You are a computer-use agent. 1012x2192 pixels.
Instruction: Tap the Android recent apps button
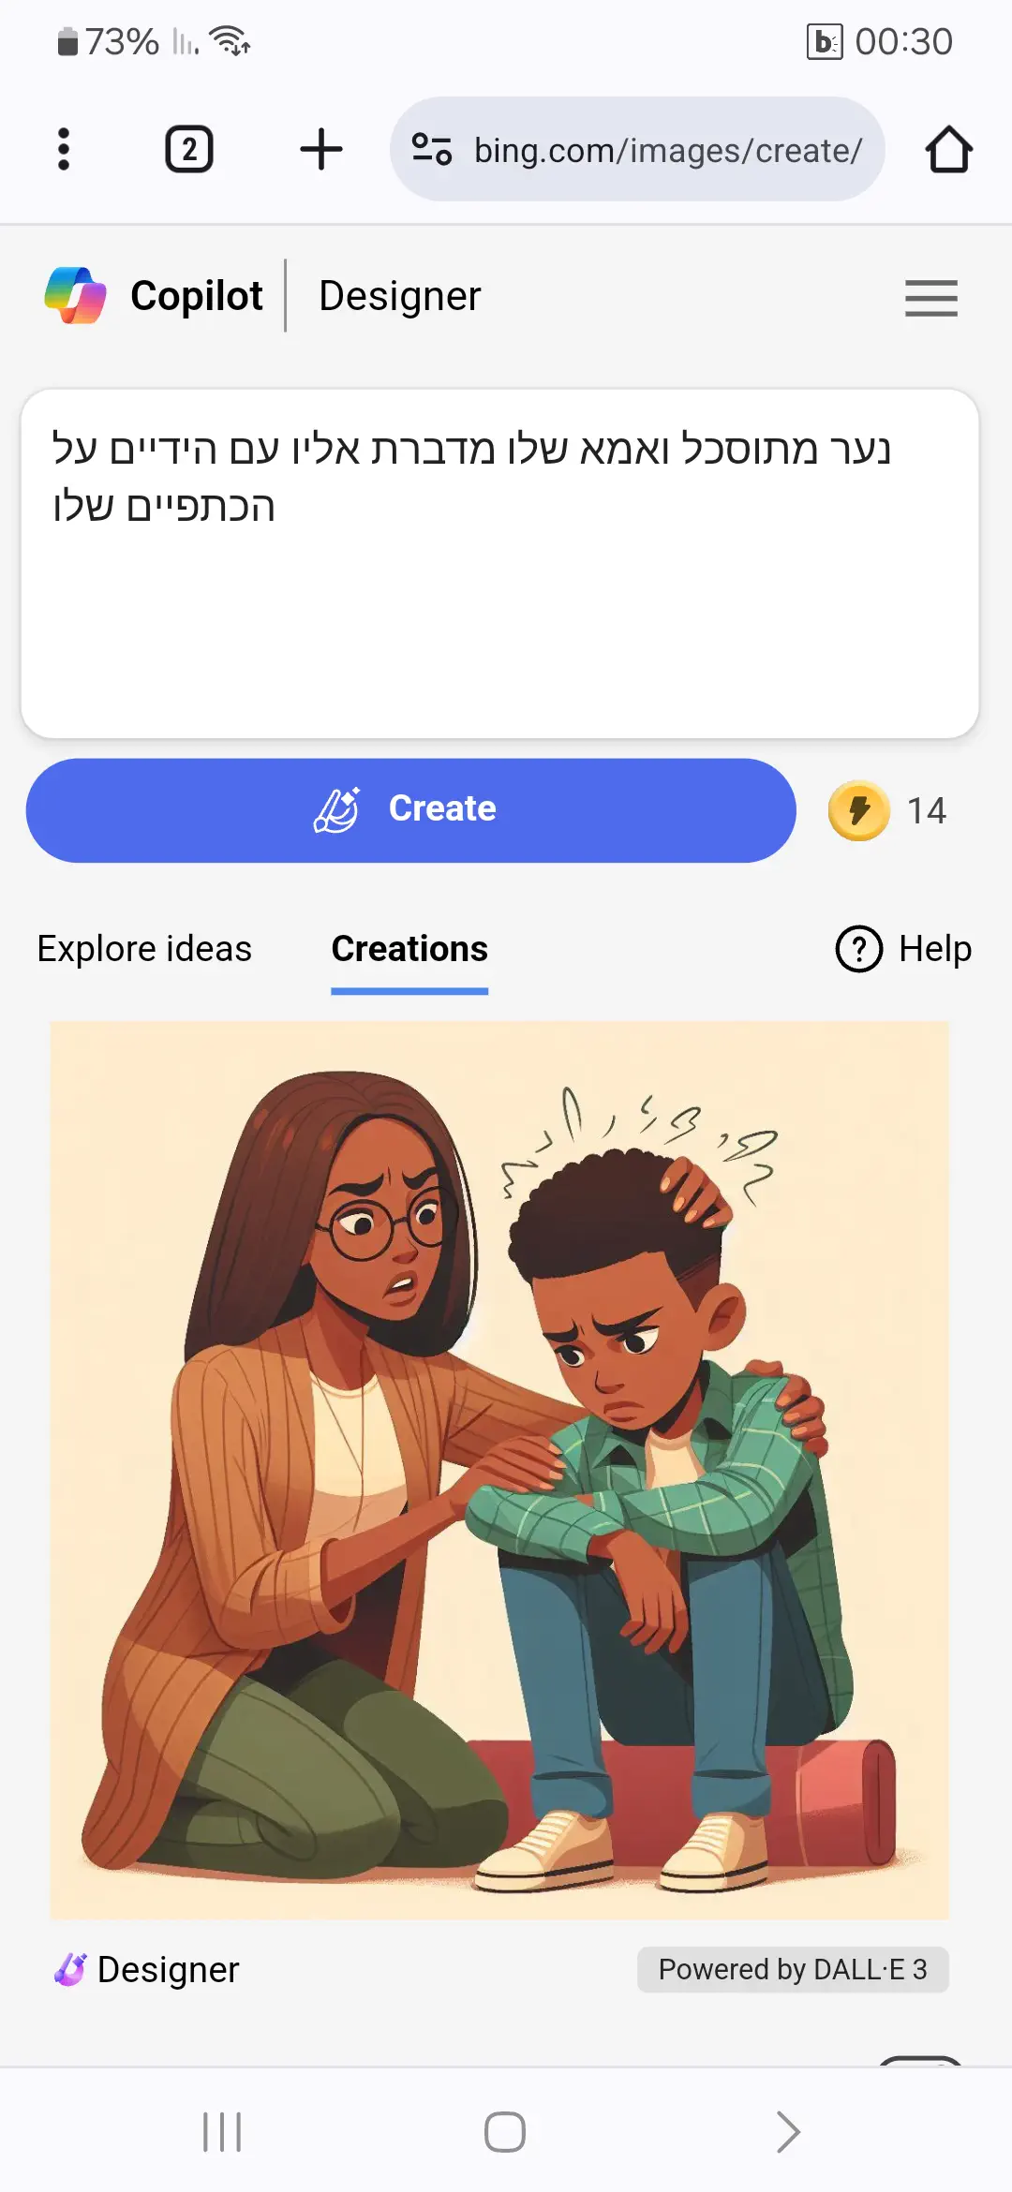point(222,2133)
